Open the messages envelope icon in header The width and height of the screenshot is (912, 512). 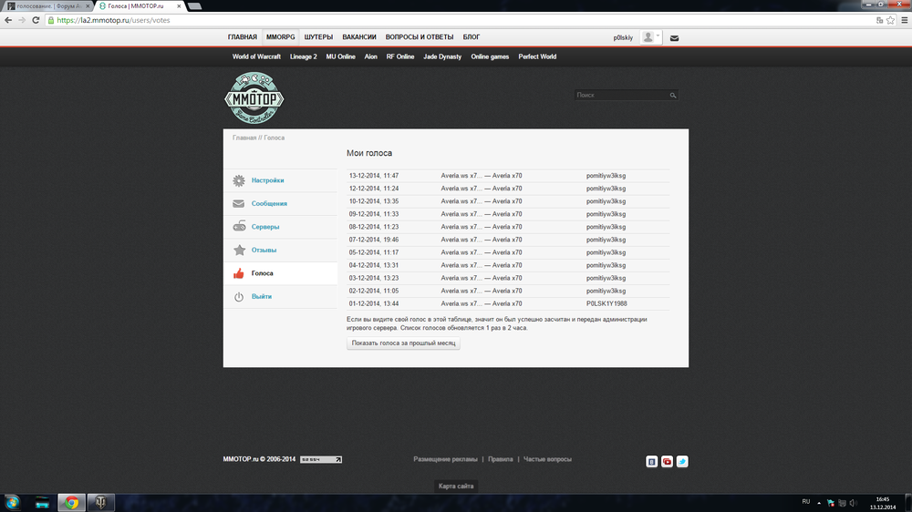(x=674, y=38)
